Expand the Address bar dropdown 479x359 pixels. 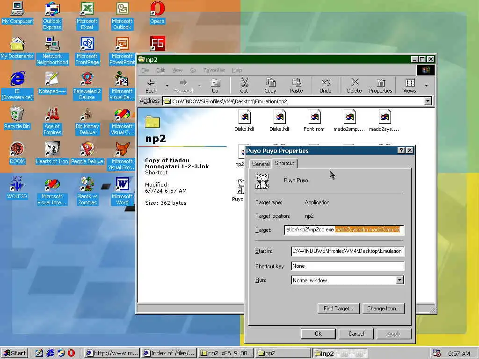428,101
